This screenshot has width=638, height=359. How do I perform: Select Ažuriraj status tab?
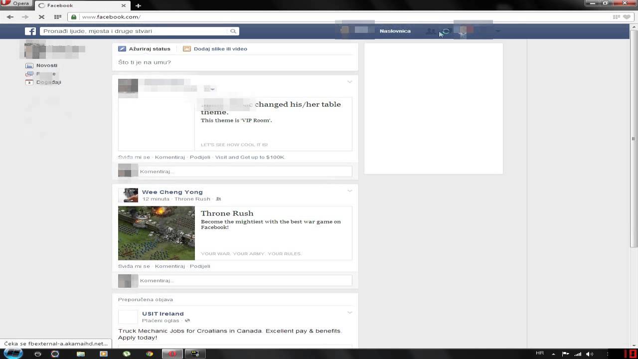145,49
